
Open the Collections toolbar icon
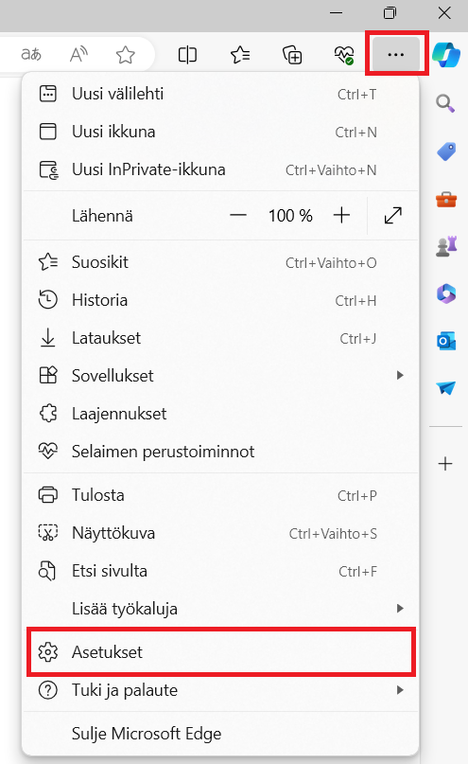[292, 55]
